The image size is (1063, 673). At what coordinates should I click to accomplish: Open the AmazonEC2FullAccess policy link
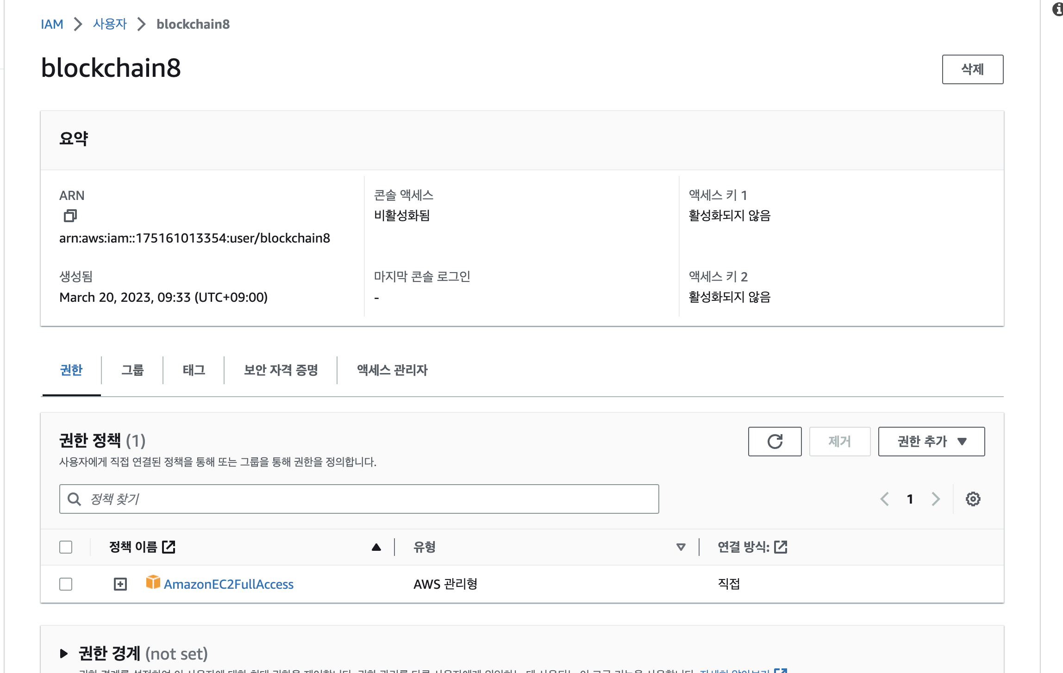(x=229, y=584)
